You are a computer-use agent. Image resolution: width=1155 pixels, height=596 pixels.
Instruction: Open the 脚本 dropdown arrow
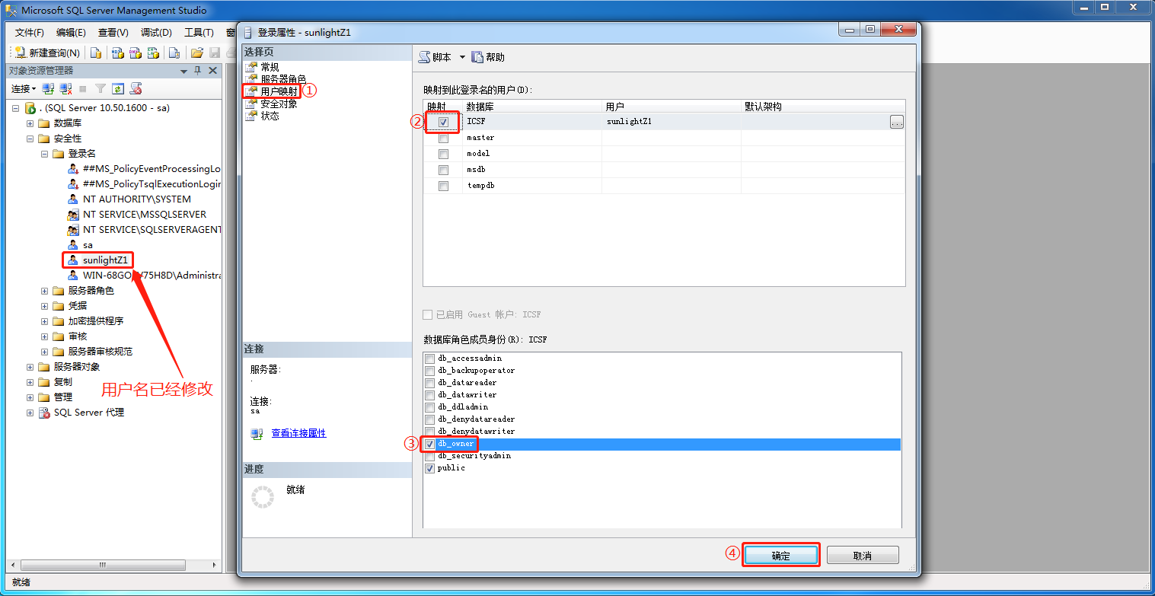click(462, 58)
